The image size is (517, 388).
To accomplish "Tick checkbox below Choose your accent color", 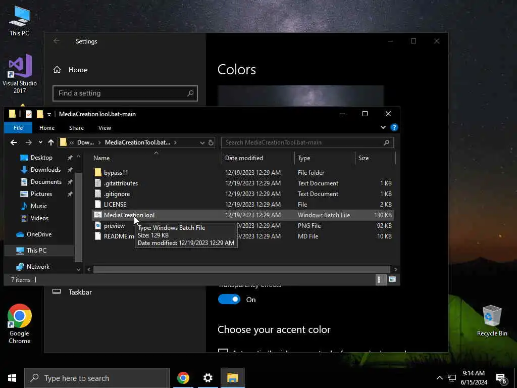I will tap(223, 351).
